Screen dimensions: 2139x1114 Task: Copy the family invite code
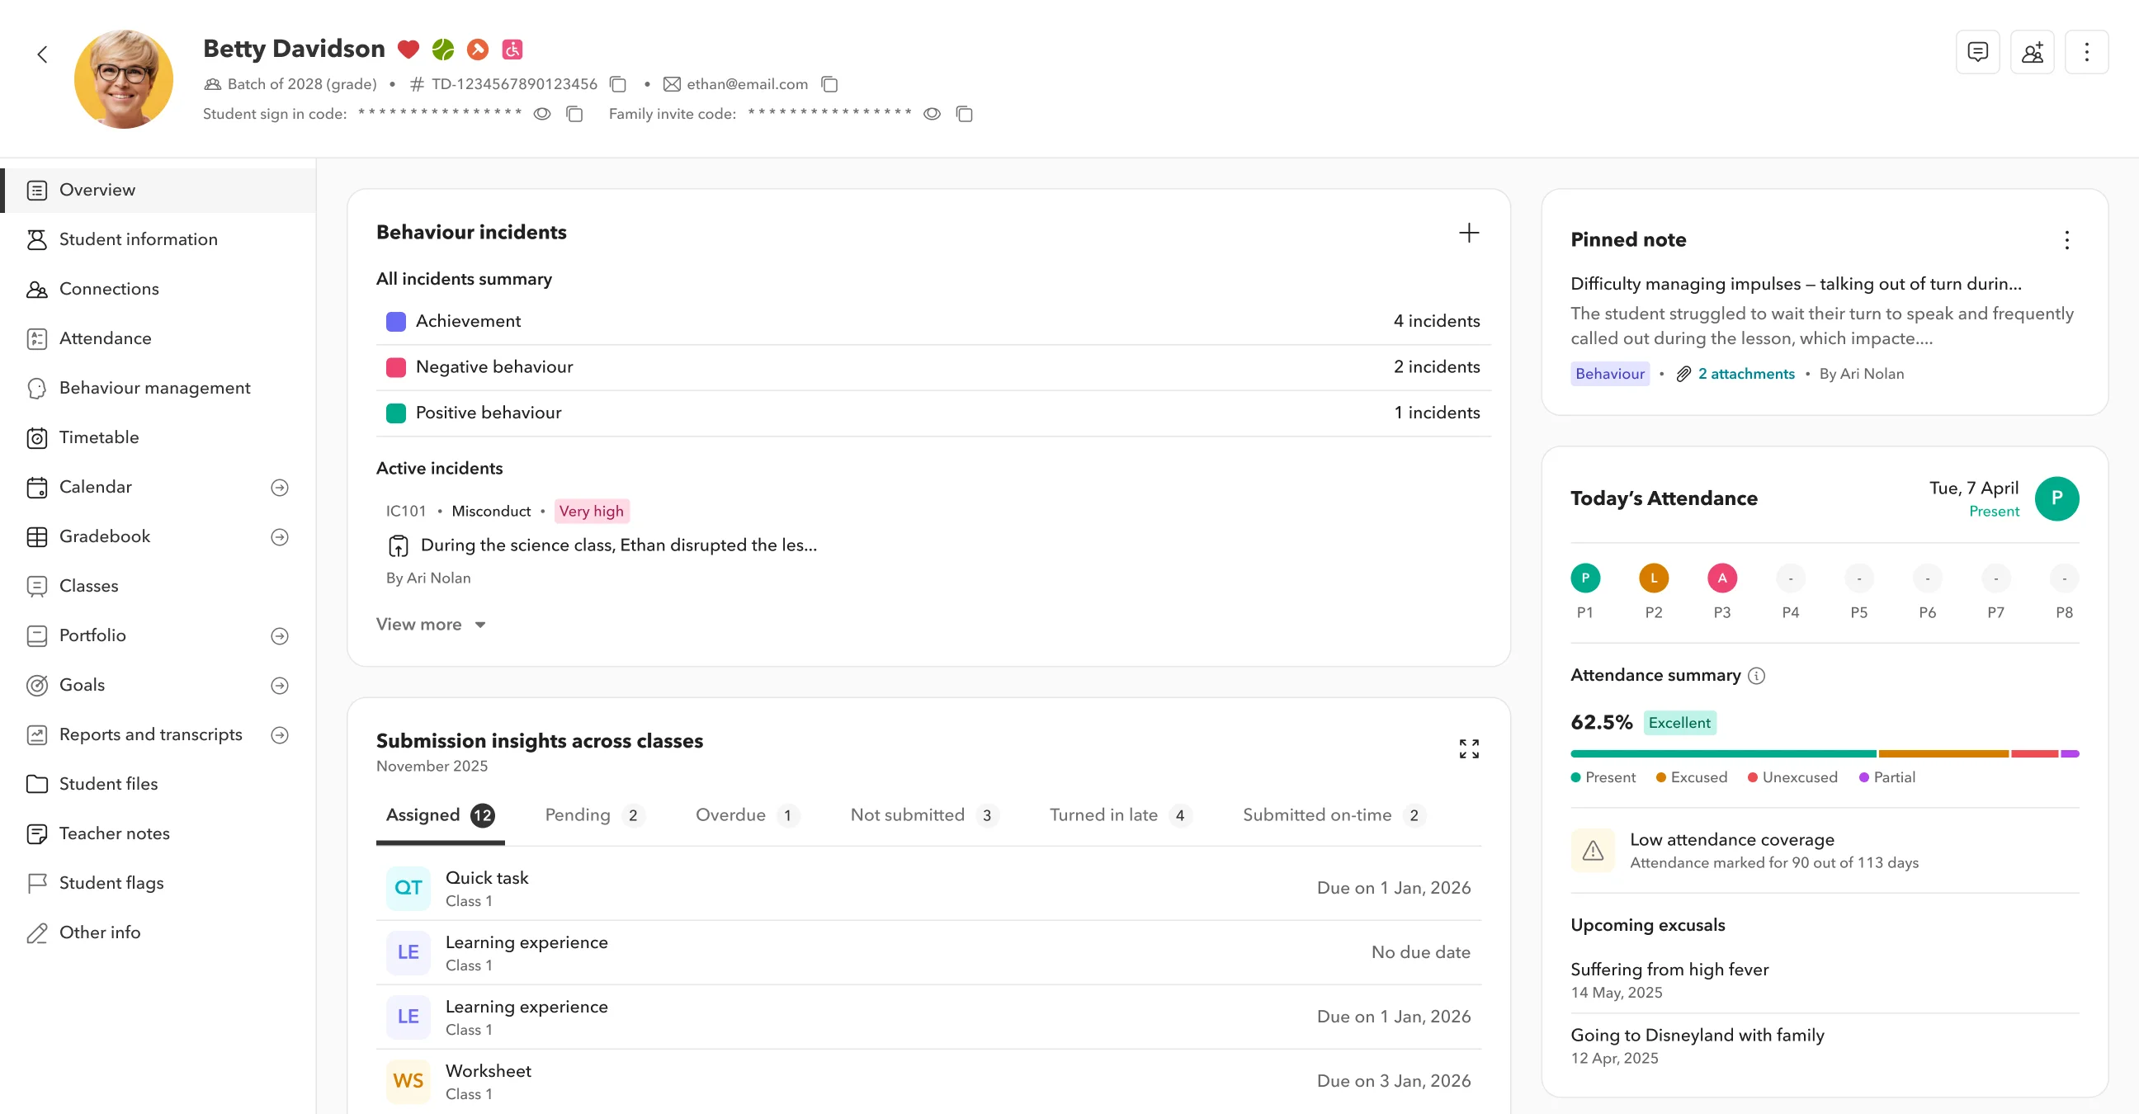click(x=963, y=114)
